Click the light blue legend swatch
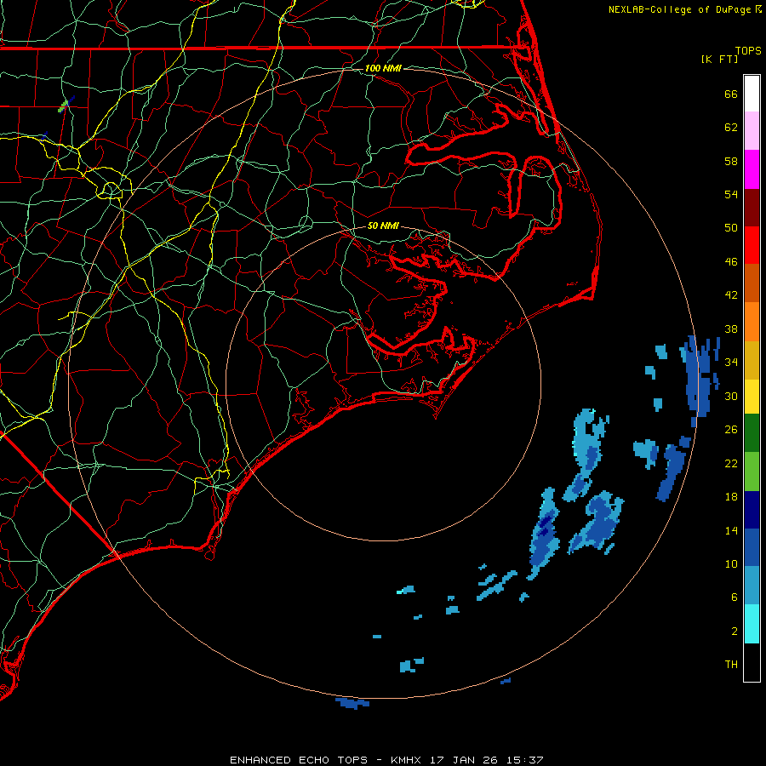766x766 pixels. pos(752,586)
